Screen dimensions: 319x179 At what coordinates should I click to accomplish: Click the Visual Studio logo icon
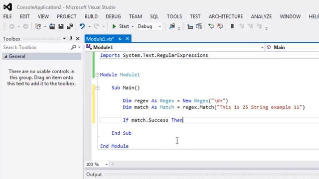(8, 7)
